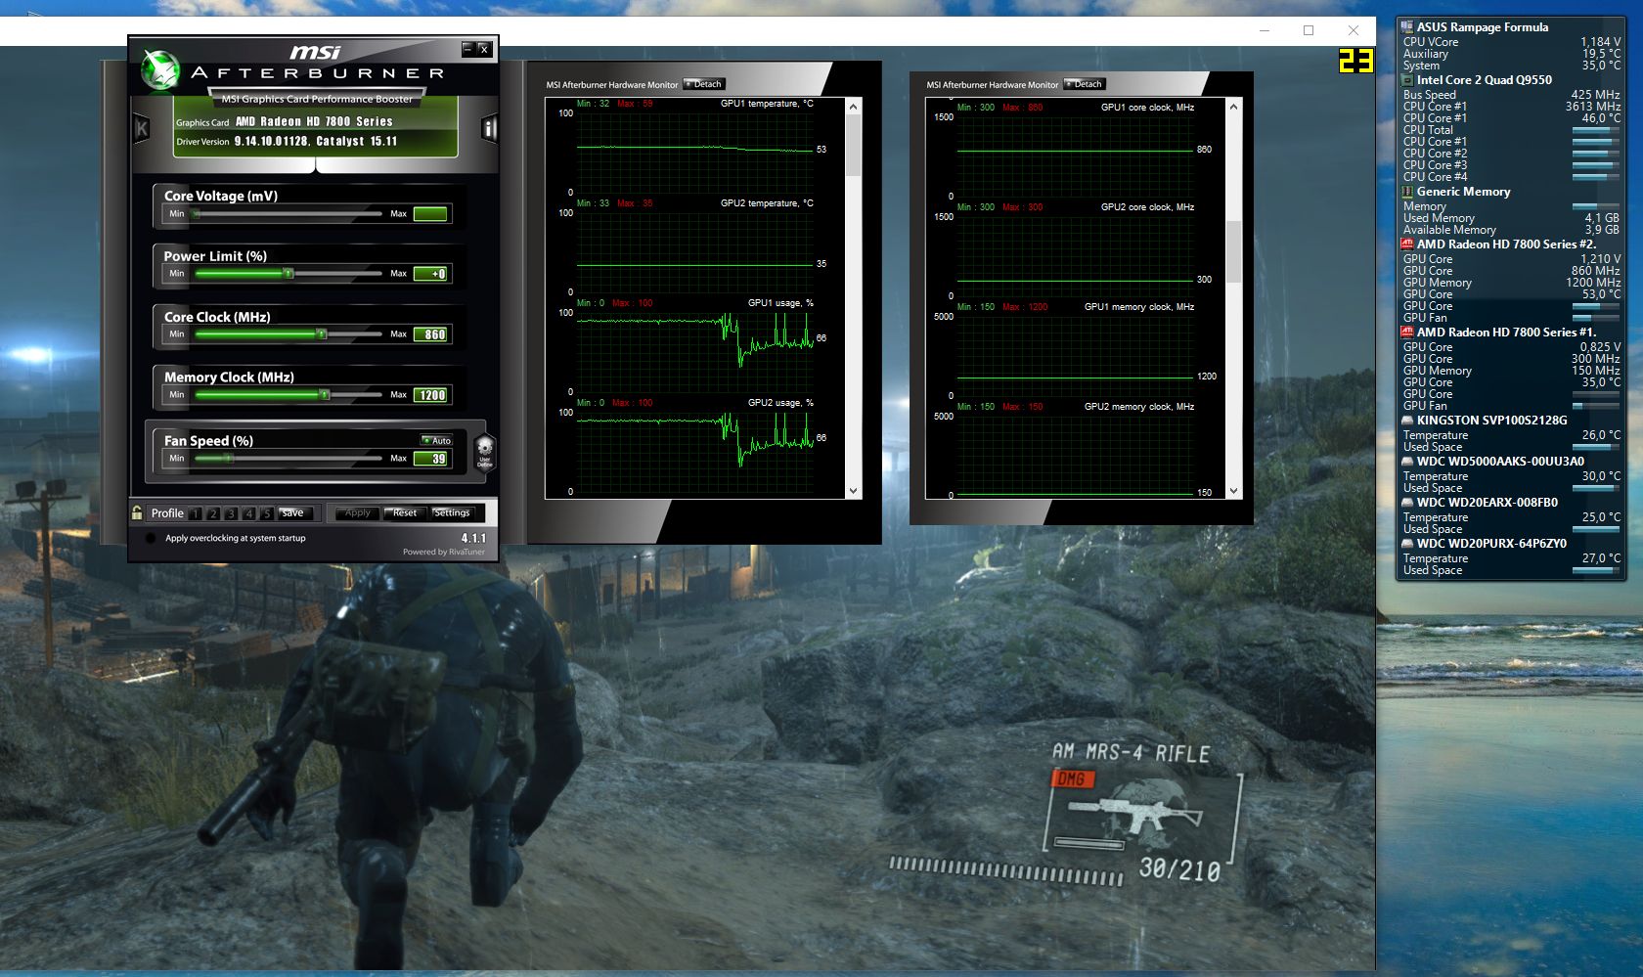Viewport: 1643px width, 977px height.
Task: Minimize the MSI Afterburner window
Action: 467,48
